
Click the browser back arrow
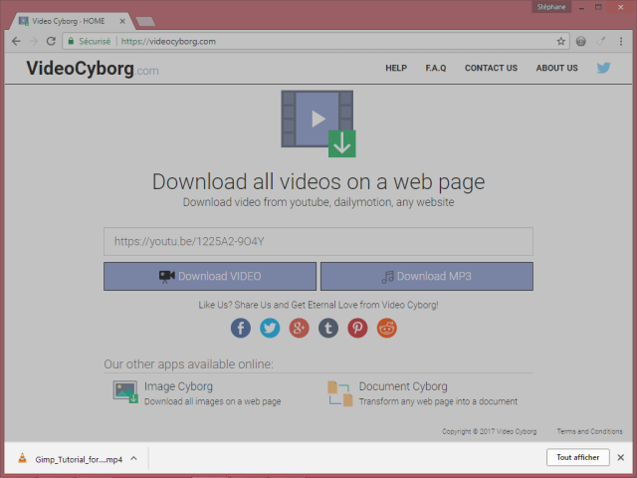(16, 41)
